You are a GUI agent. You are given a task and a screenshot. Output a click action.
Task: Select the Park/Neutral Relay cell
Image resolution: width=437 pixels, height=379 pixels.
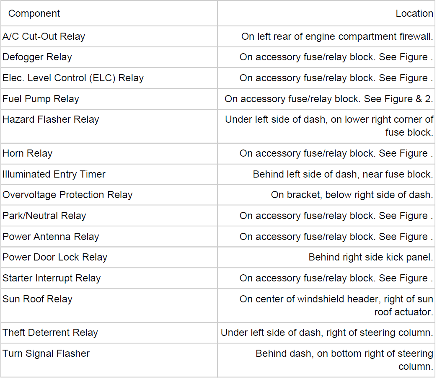click(x=44, y=216)
